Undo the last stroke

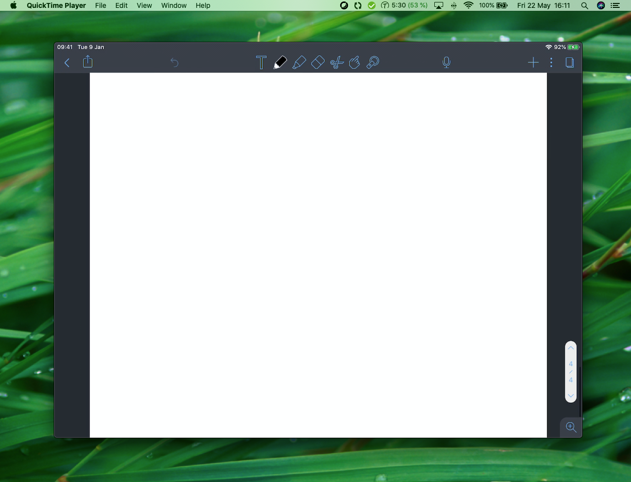click(x=174, y=63)
